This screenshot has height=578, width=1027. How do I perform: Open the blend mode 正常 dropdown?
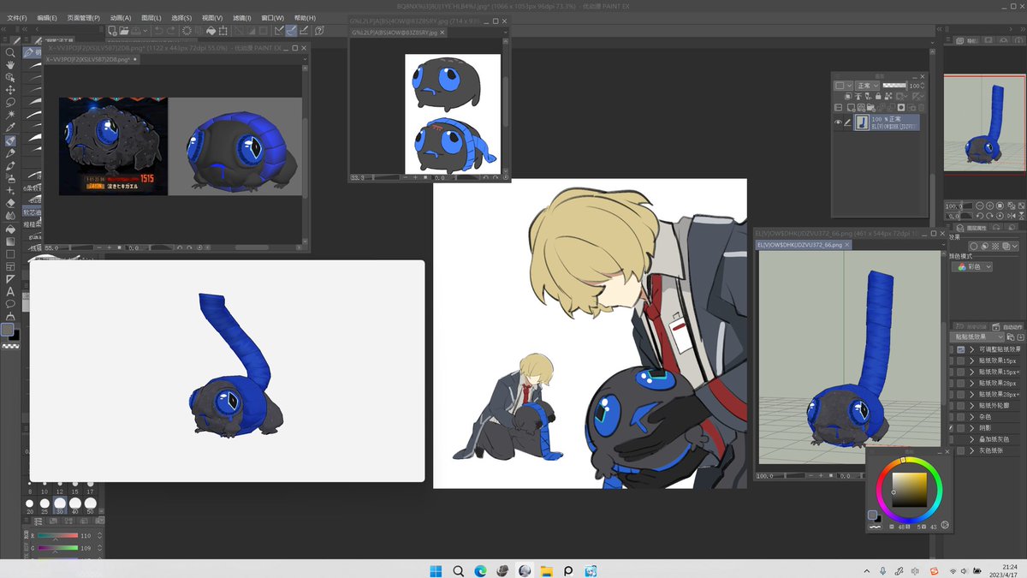[x=867, y=86]
